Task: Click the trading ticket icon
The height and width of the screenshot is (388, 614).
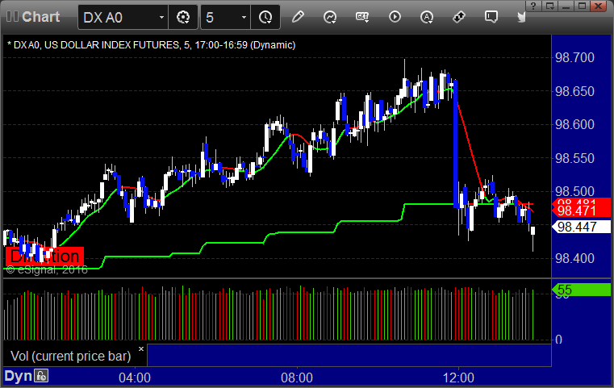Action: (459, 17)
